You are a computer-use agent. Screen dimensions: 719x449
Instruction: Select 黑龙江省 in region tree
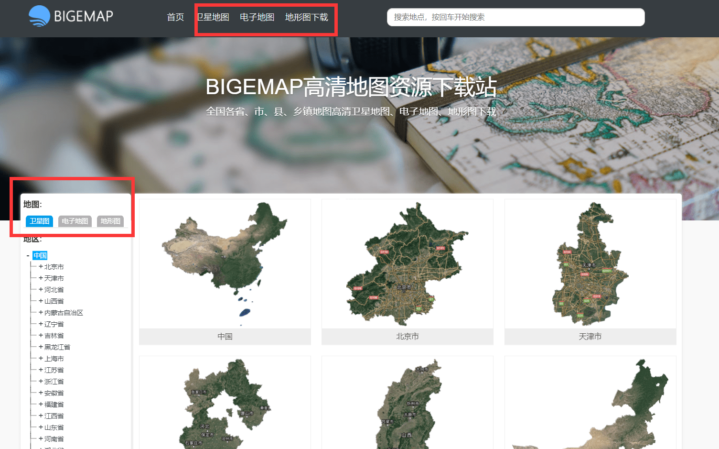(x=57, y=347)
